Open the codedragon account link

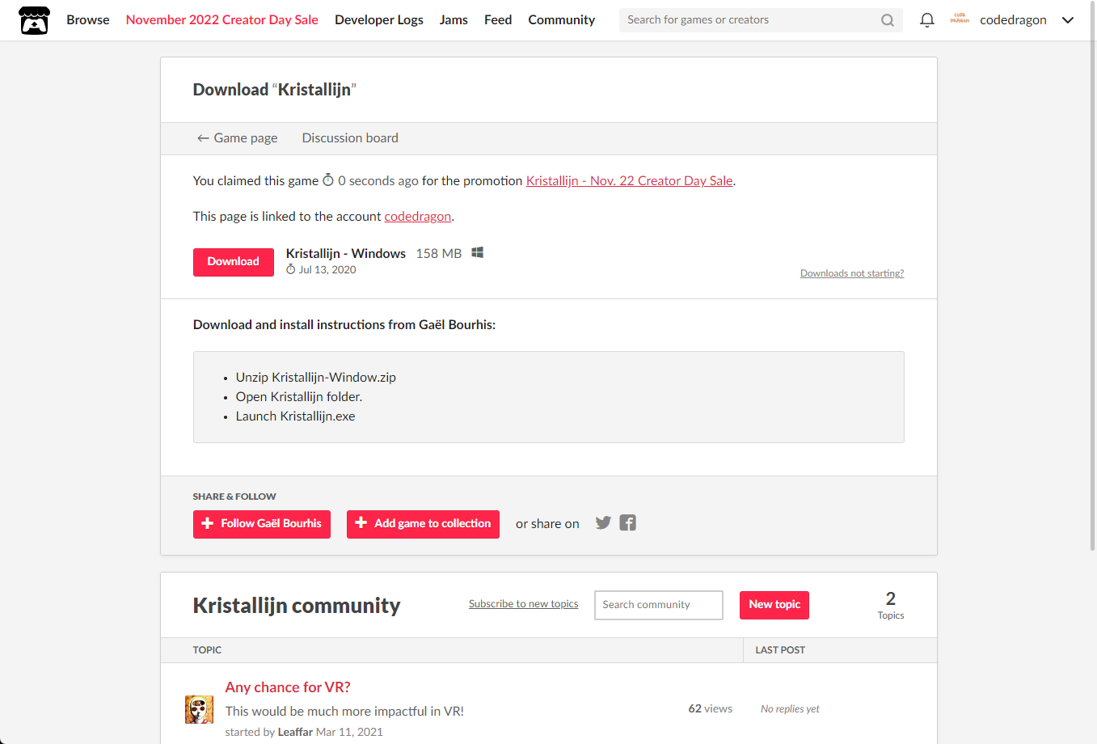pyautogui.click(x=418, y=217)
